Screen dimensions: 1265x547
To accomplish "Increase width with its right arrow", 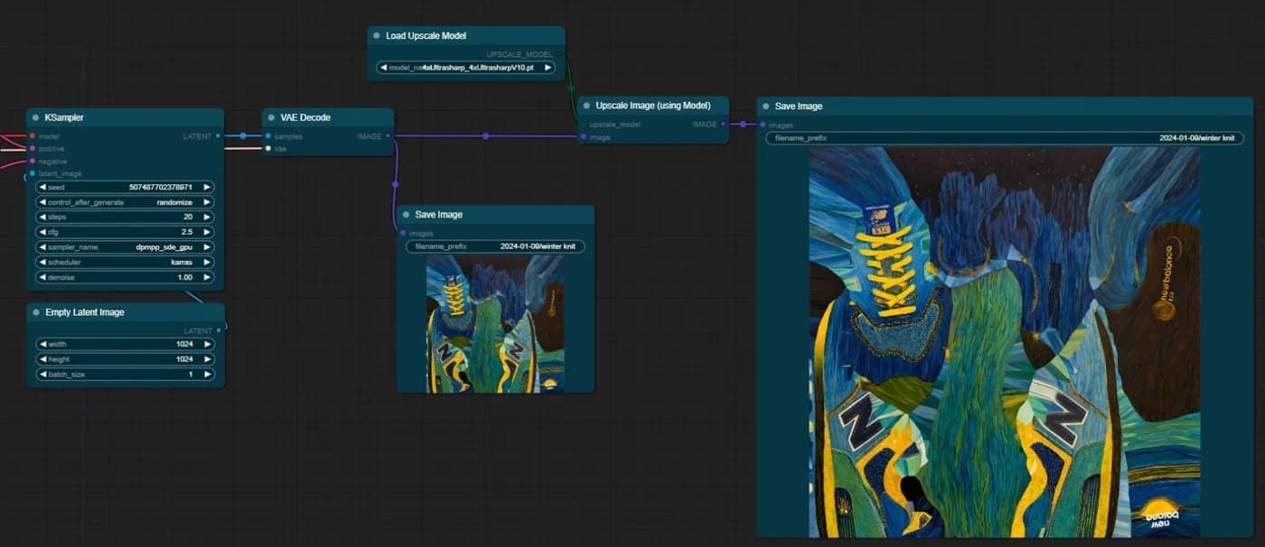I will click(x=207, y=344).
